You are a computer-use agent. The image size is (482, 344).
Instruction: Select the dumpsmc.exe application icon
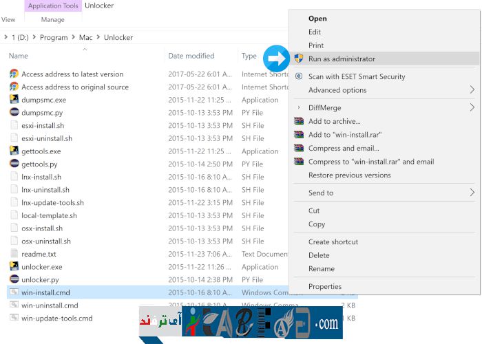coord(14,100)
